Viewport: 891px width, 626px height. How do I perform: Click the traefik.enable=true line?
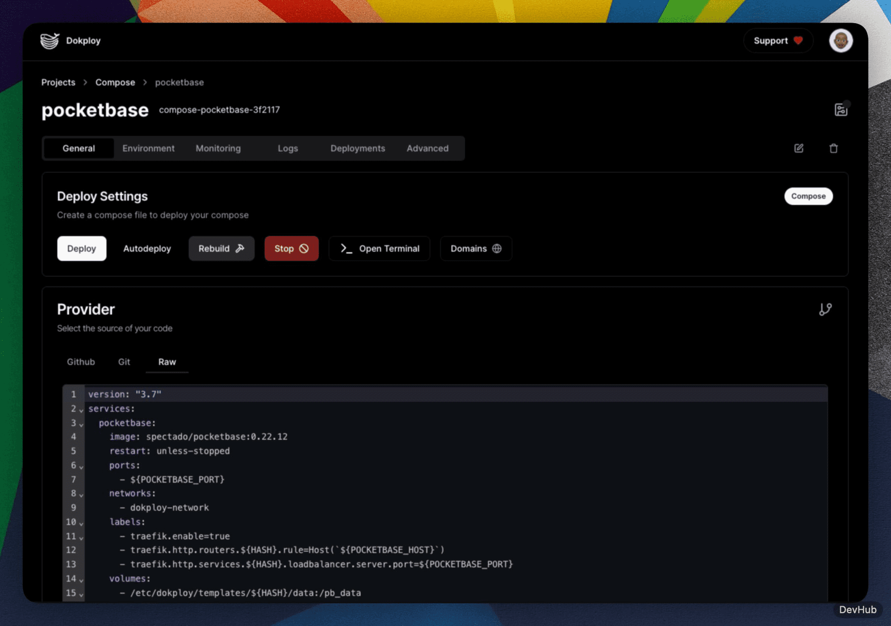(x=174, y=536)
